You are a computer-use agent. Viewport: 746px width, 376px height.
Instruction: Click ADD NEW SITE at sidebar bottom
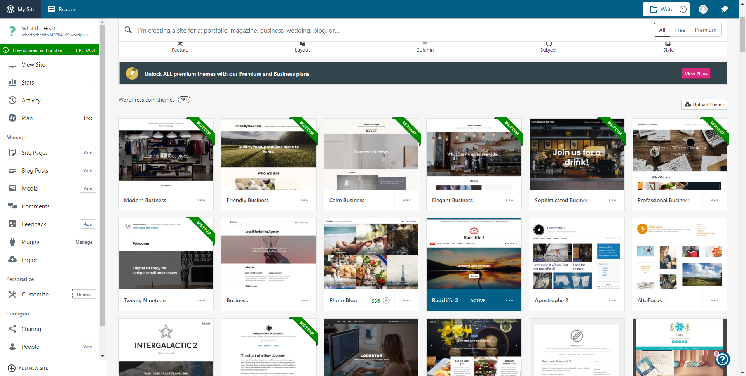click(28, 368)
